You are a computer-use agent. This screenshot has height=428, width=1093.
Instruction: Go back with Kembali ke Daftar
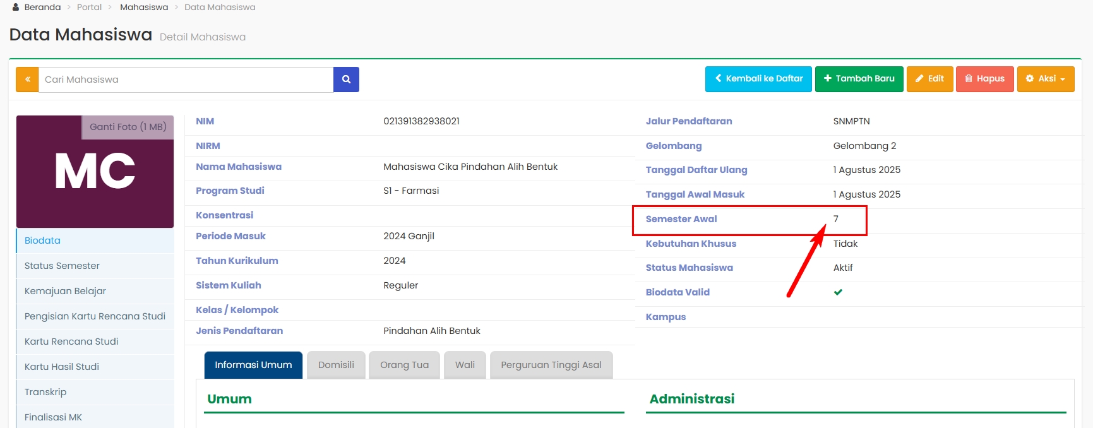coord(758,79)
